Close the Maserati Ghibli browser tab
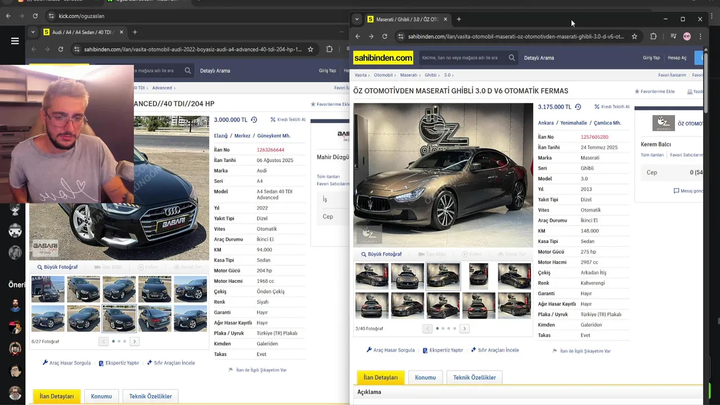 point(445,19)
